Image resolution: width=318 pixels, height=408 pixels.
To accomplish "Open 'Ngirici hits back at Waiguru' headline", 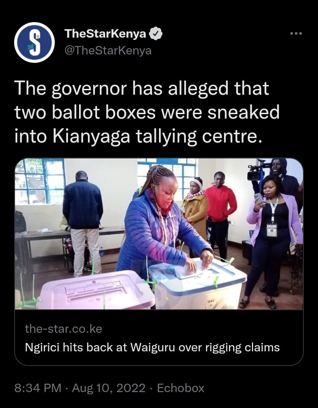I will coord(152,348).
